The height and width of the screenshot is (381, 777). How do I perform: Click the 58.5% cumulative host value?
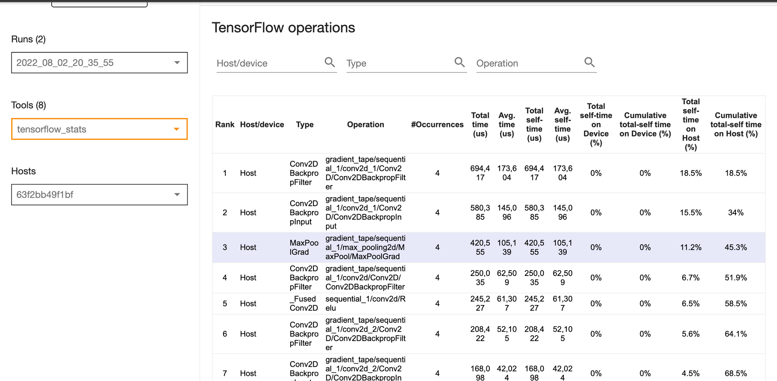coord(736,303)
